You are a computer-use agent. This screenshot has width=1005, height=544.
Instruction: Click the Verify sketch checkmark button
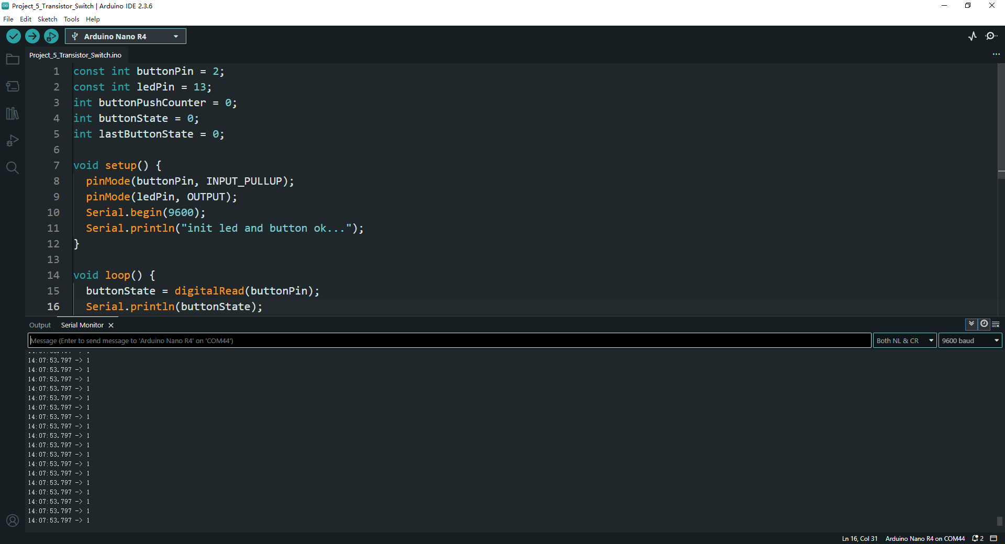[x=14, y=36]
